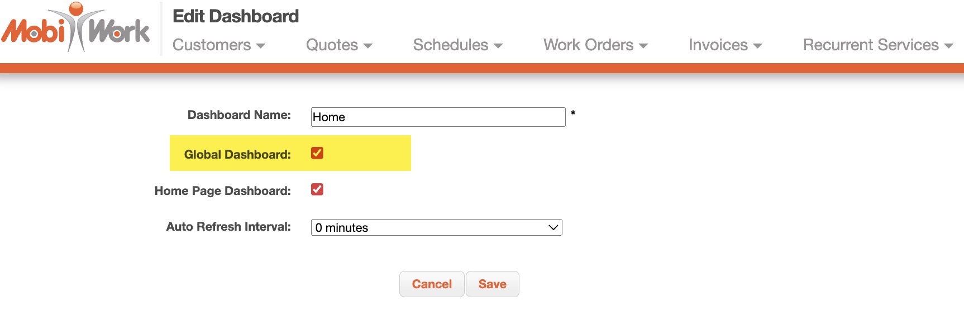Click the Edit Dashboard page heading

pos(236,16)
